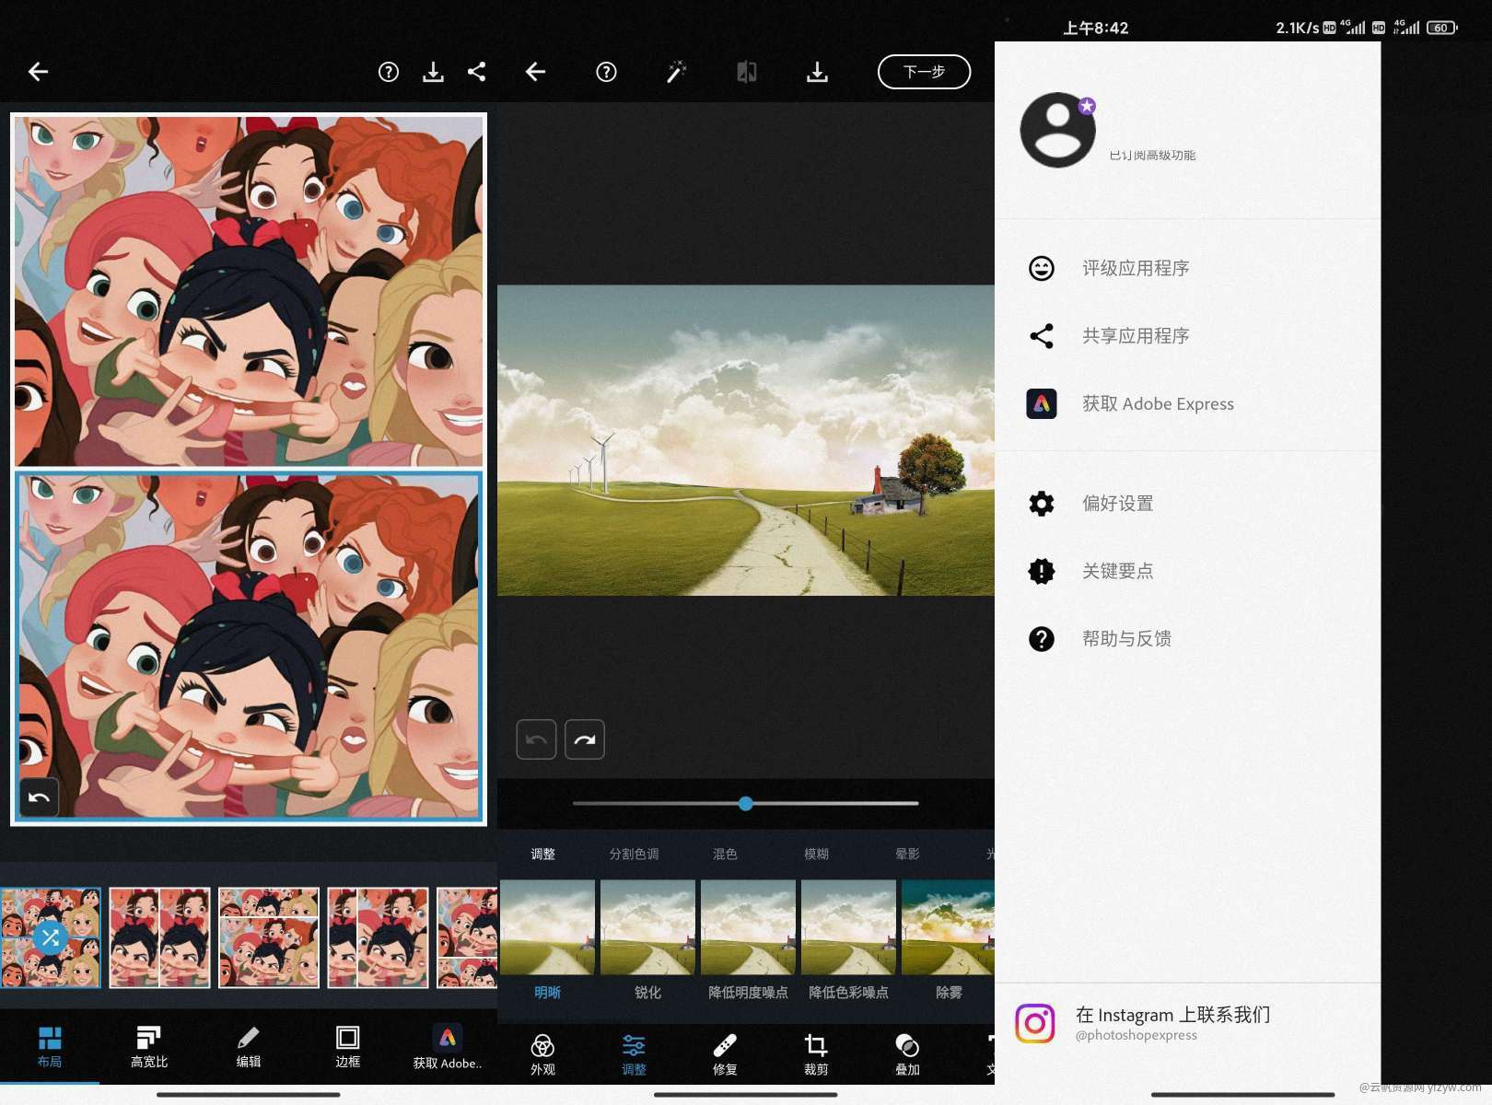1492x1105 pixels.
Task: Open the 调整 adjustments tool
Action: coord(634,1054)
